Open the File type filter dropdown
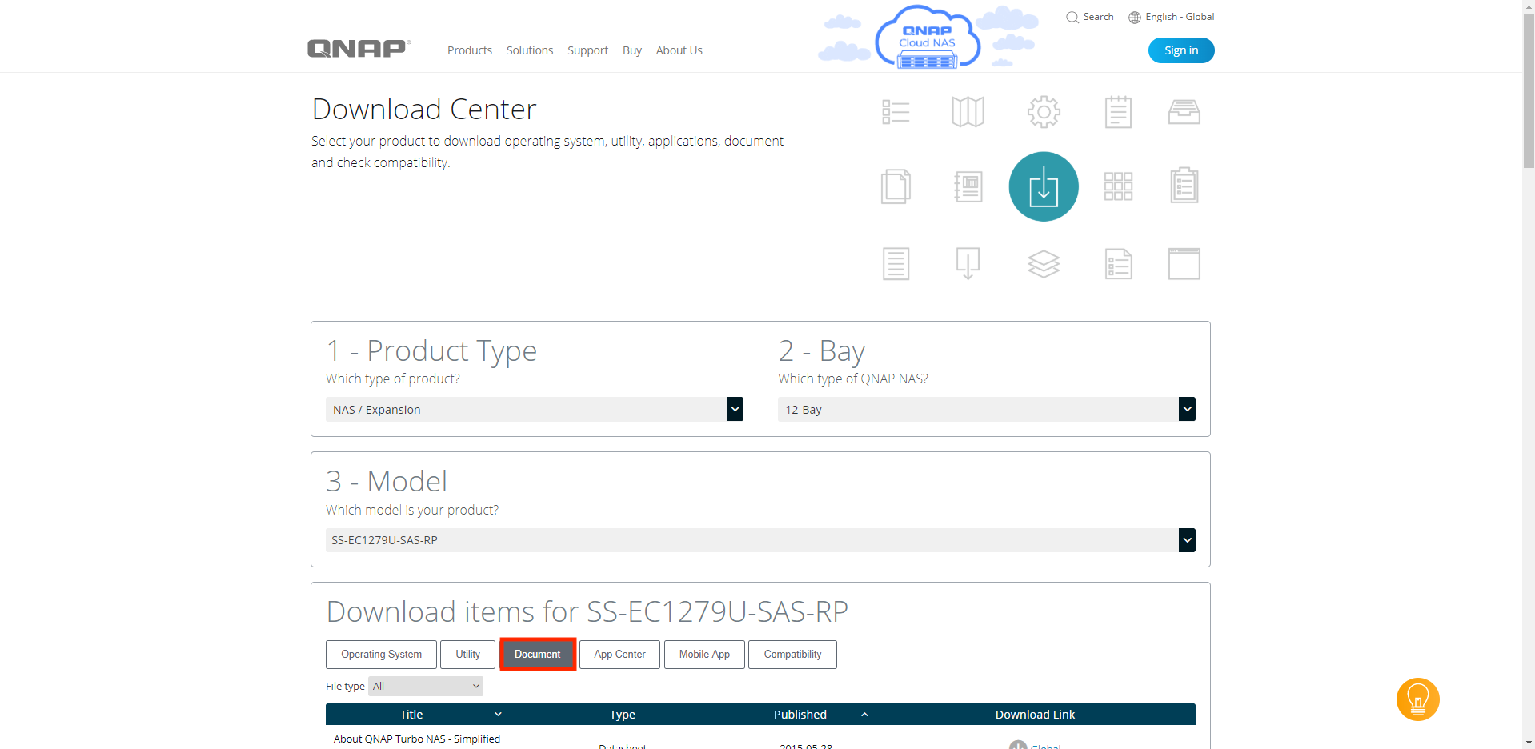The image size is (1535, 749). click(426, 686)
